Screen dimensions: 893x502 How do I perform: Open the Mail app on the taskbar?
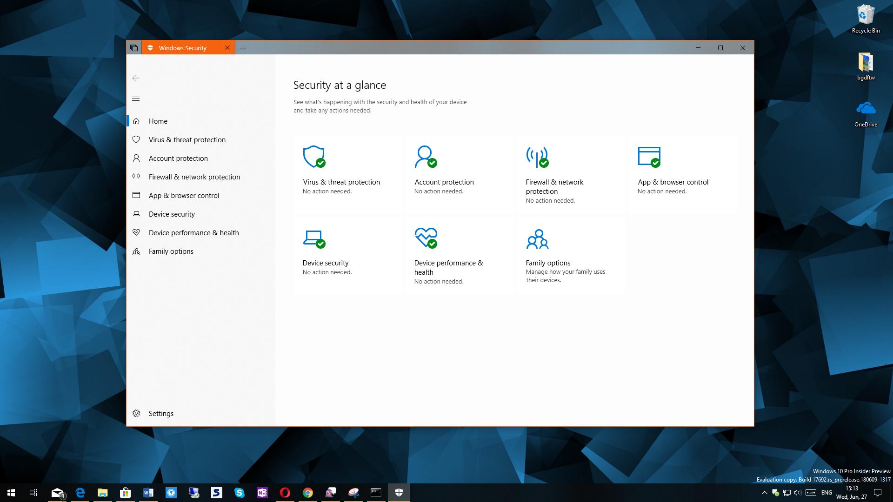pos(57,493)
